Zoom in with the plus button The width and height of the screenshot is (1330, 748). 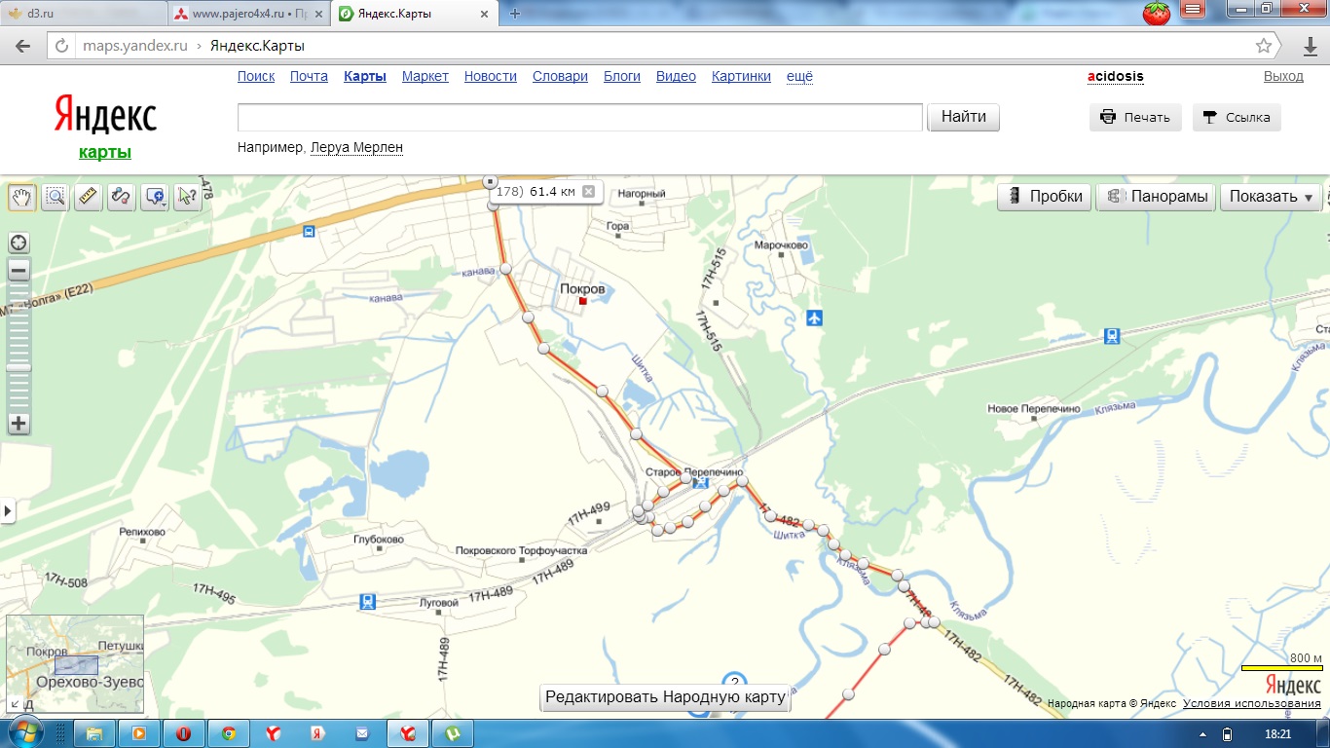point(18,424)
